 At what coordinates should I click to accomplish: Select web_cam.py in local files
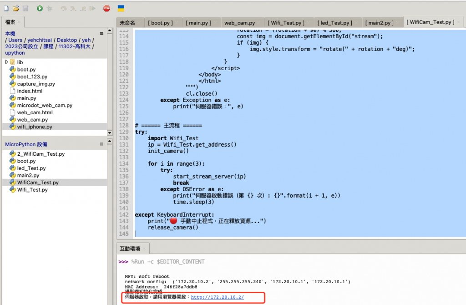pyautogui.click(x=32, y=120)
